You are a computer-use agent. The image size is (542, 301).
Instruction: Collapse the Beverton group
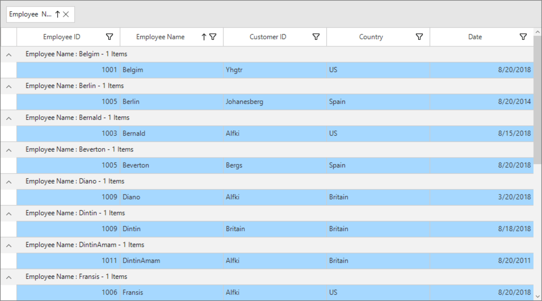point(8,150)
